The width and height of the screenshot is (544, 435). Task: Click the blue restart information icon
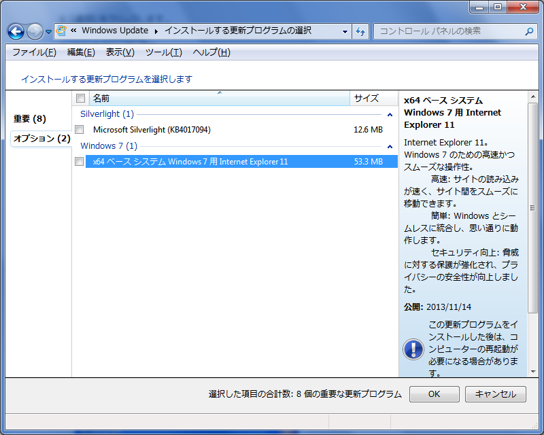point(413,349)
